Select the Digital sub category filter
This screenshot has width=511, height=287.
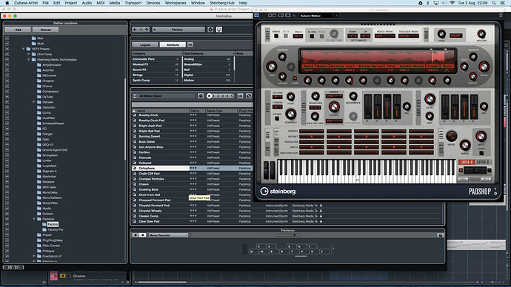point(207,75)
